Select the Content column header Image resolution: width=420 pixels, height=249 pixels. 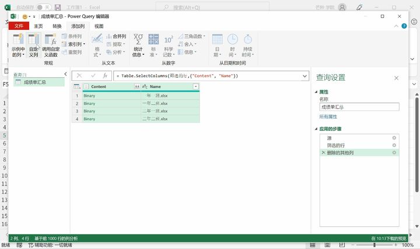[x=111, y=87]
